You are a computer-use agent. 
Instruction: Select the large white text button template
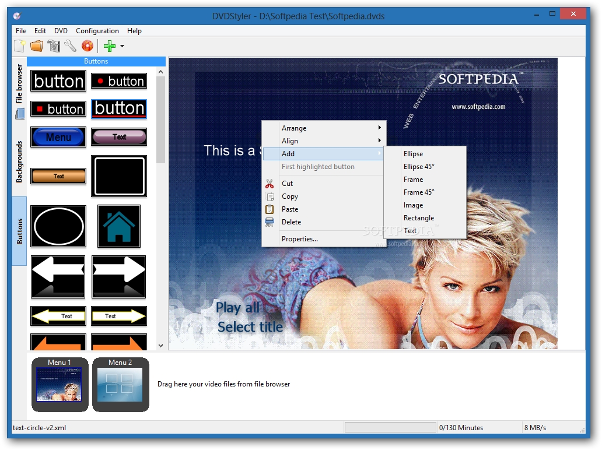point(58,81)
